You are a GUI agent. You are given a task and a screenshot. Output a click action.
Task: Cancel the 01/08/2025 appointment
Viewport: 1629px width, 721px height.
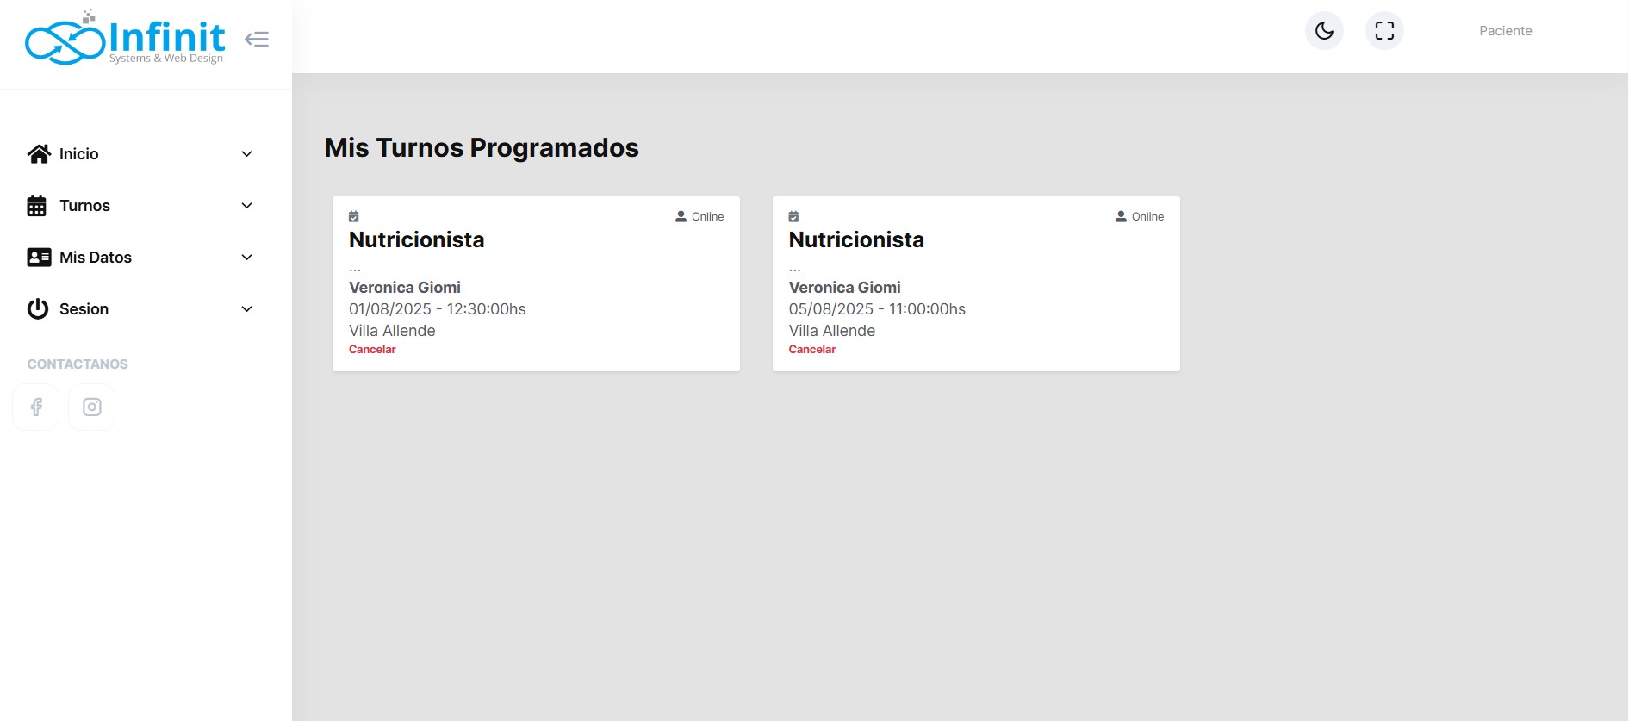[x=372, y=350]
